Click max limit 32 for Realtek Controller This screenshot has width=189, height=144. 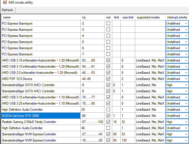click(x=128, y=122)
